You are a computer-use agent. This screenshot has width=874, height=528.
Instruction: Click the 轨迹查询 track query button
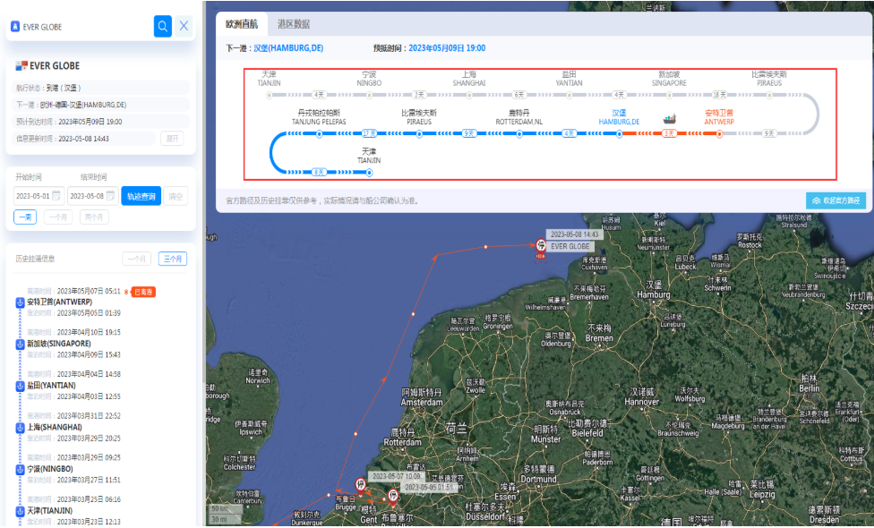click(141, 195)
